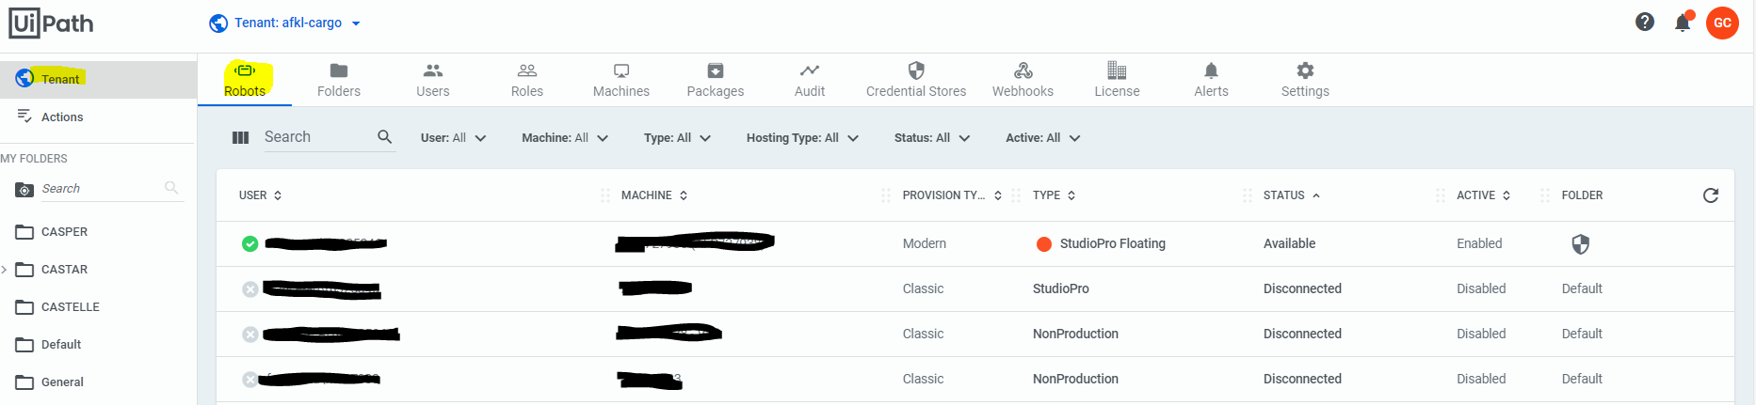1756x405 pixels.
Task: Click the magnifier icon in robots search
Action: coord(384,137)
